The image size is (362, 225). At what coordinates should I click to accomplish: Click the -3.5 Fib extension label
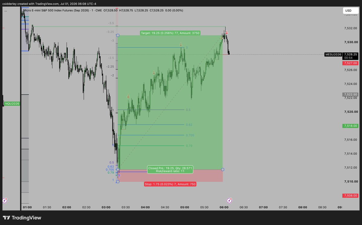click(111, 23)
